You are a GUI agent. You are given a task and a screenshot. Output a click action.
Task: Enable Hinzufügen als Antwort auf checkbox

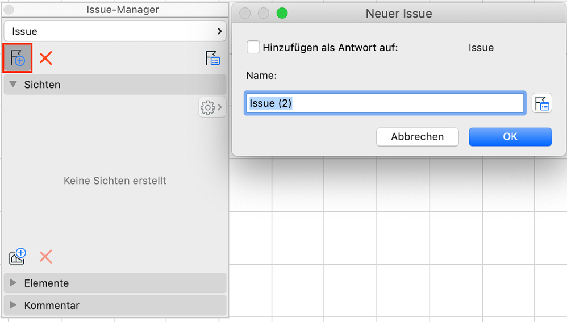tap(253, 47)
